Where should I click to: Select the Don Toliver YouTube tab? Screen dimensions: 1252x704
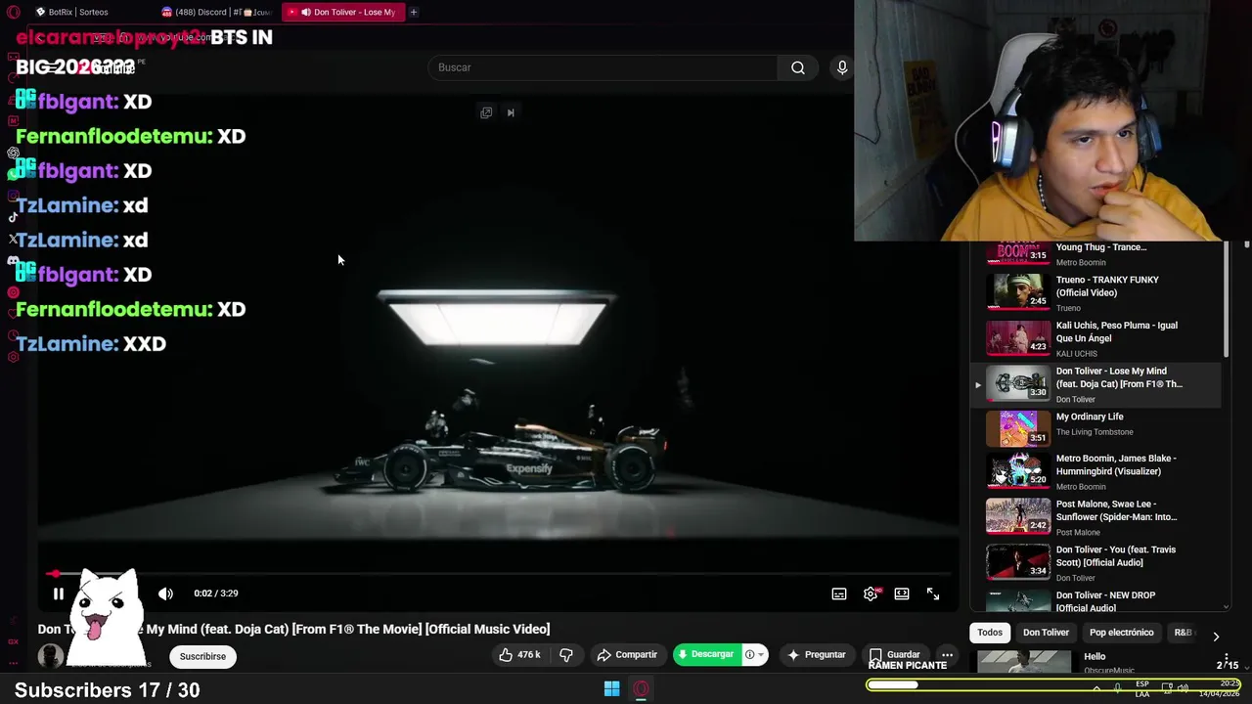tap(344, 12)
